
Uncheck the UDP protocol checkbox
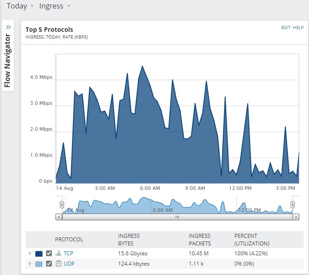pos(49,263)
